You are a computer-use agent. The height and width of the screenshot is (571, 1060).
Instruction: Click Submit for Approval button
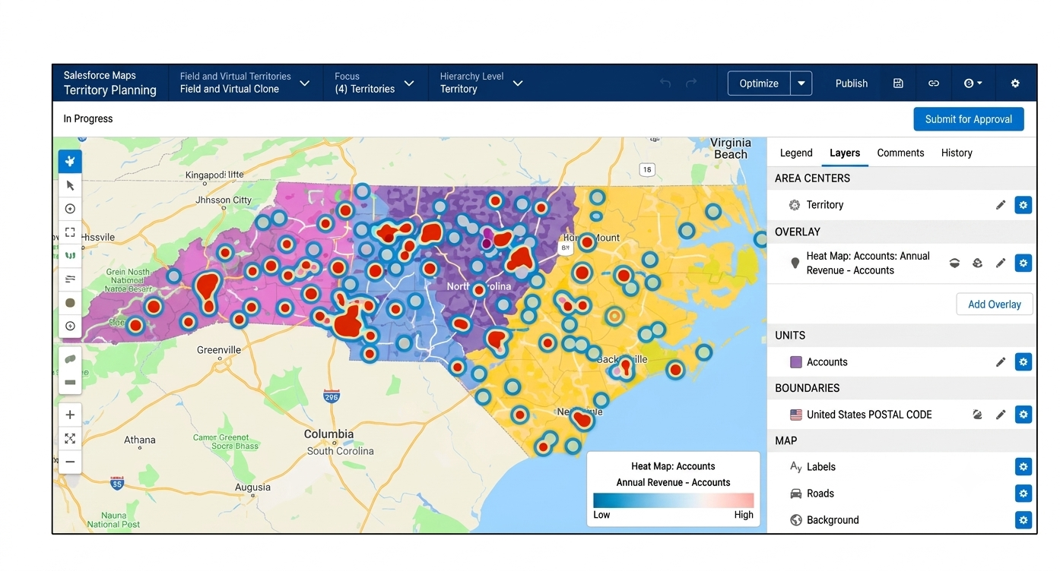click(969, 119)
